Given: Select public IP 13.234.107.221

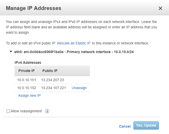Looking at the screenshot, I should (x=53, y=88).
